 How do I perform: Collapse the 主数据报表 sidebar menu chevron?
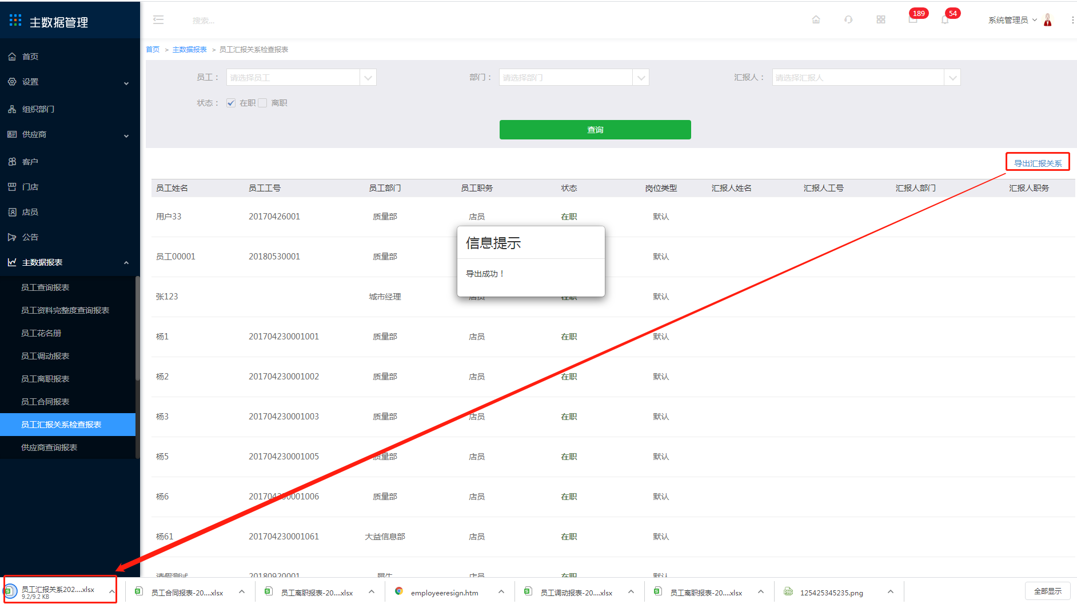pos(126,263)
